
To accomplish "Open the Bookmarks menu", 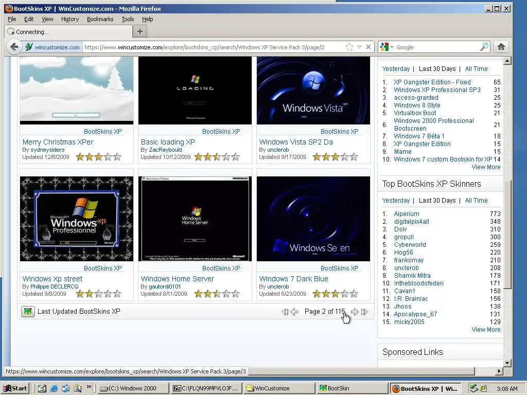I will (100, 19).
